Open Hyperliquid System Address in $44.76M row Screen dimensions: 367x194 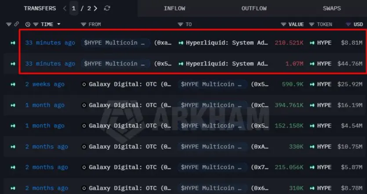[226, 64]
